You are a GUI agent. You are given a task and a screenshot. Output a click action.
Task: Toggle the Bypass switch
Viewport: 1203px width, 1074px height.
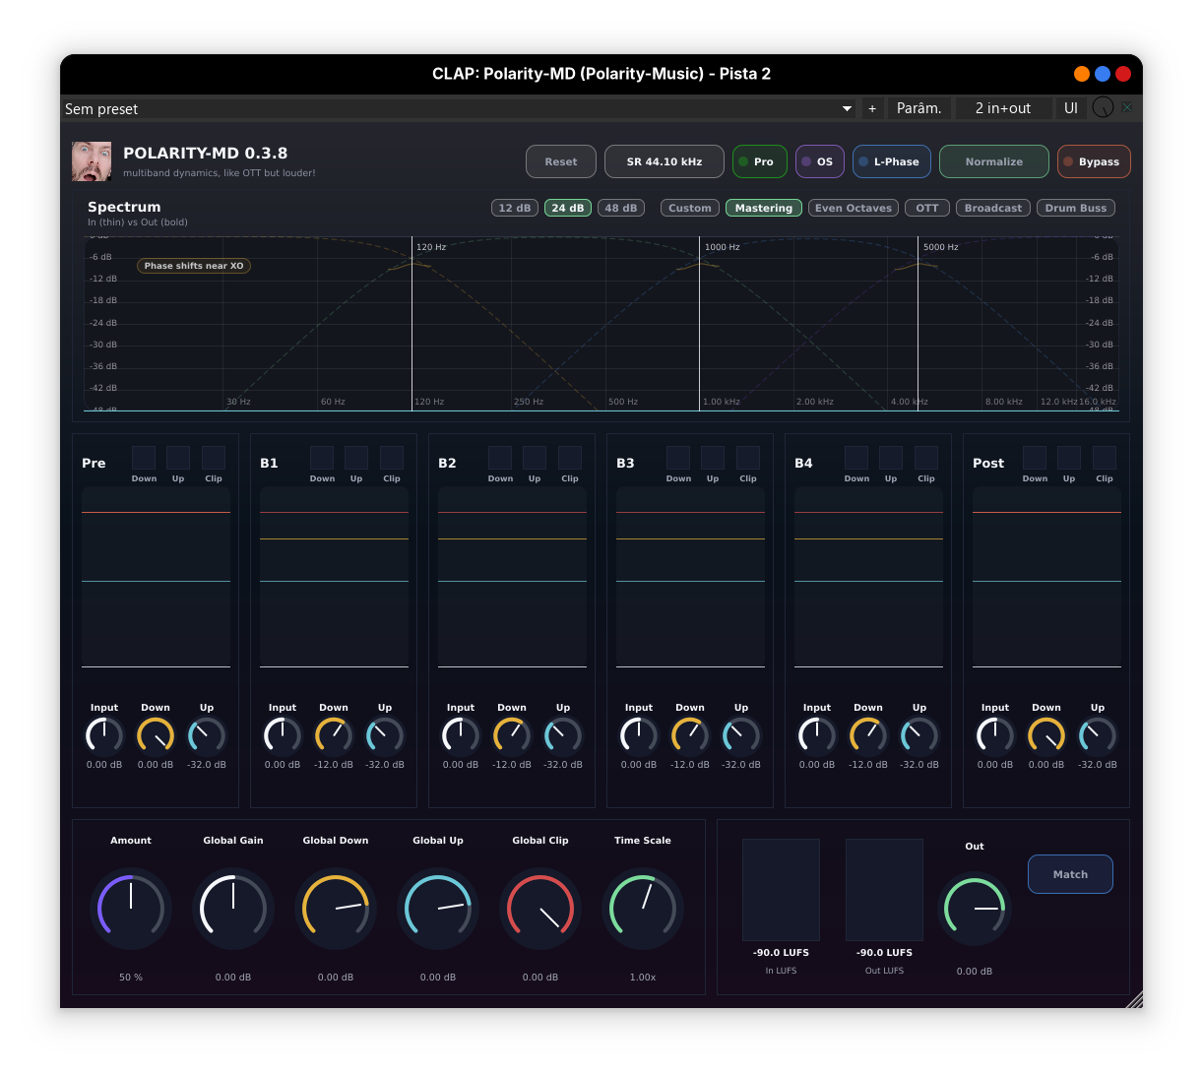tap(1094, 161)
